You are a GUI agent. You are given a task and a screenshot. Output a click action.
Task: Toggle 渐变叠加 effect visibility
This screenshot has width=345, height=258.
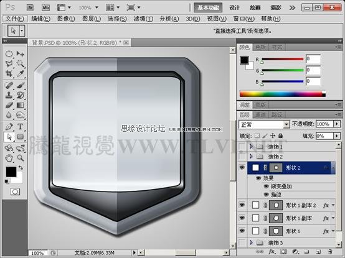267,187
